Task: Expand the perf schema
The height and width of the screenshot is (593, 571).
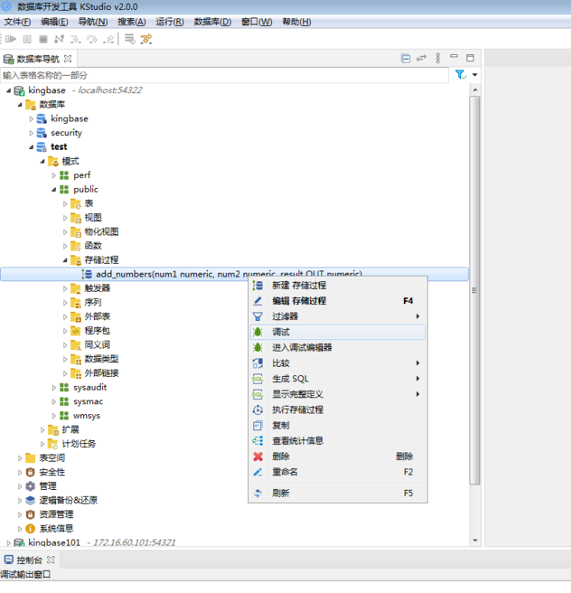Action: (53, 176)
